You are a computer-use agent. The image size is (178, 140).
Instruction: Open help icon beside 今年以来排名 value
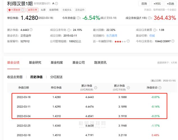tap(173, 41)
